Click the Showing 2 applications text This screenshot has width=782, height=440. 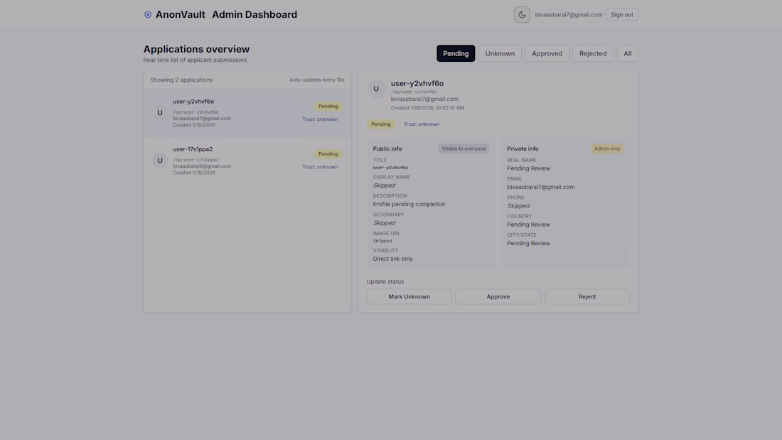click(x=181, y=80)
